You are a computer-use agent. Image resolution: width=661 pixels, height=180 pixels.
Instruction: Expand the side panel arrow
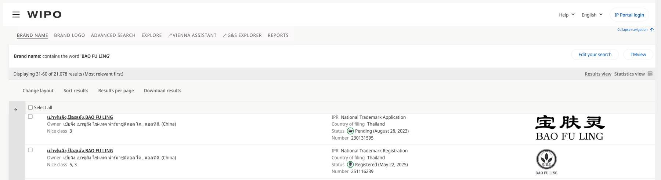tap(15, 110)
